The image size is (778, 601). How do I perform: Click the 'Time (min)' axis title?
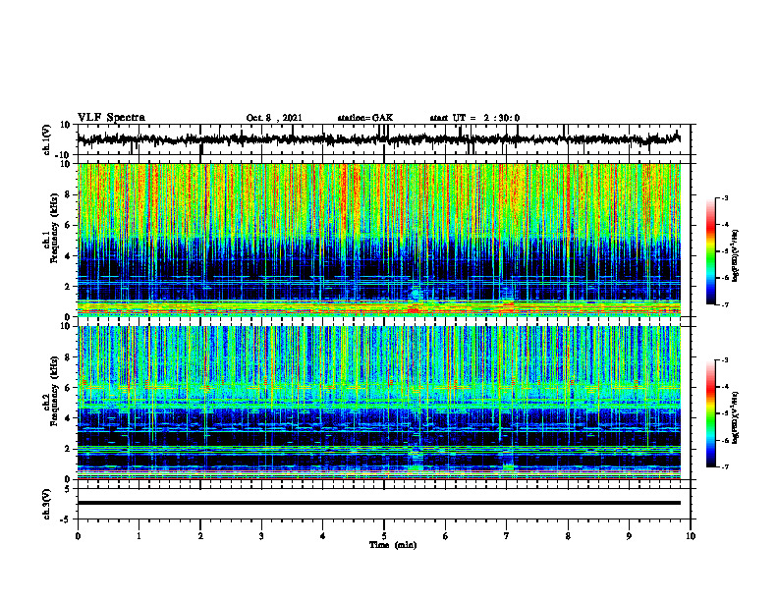pyautogui.click(x=393, y=545)
